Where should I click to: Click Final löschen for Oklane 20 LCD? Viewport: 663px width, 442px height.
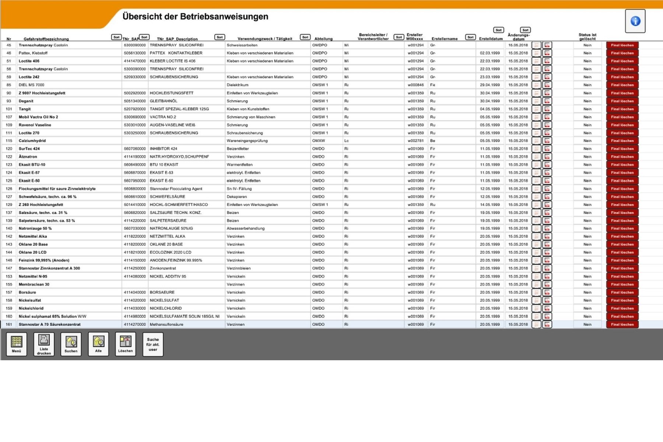[x=622, y=252]
